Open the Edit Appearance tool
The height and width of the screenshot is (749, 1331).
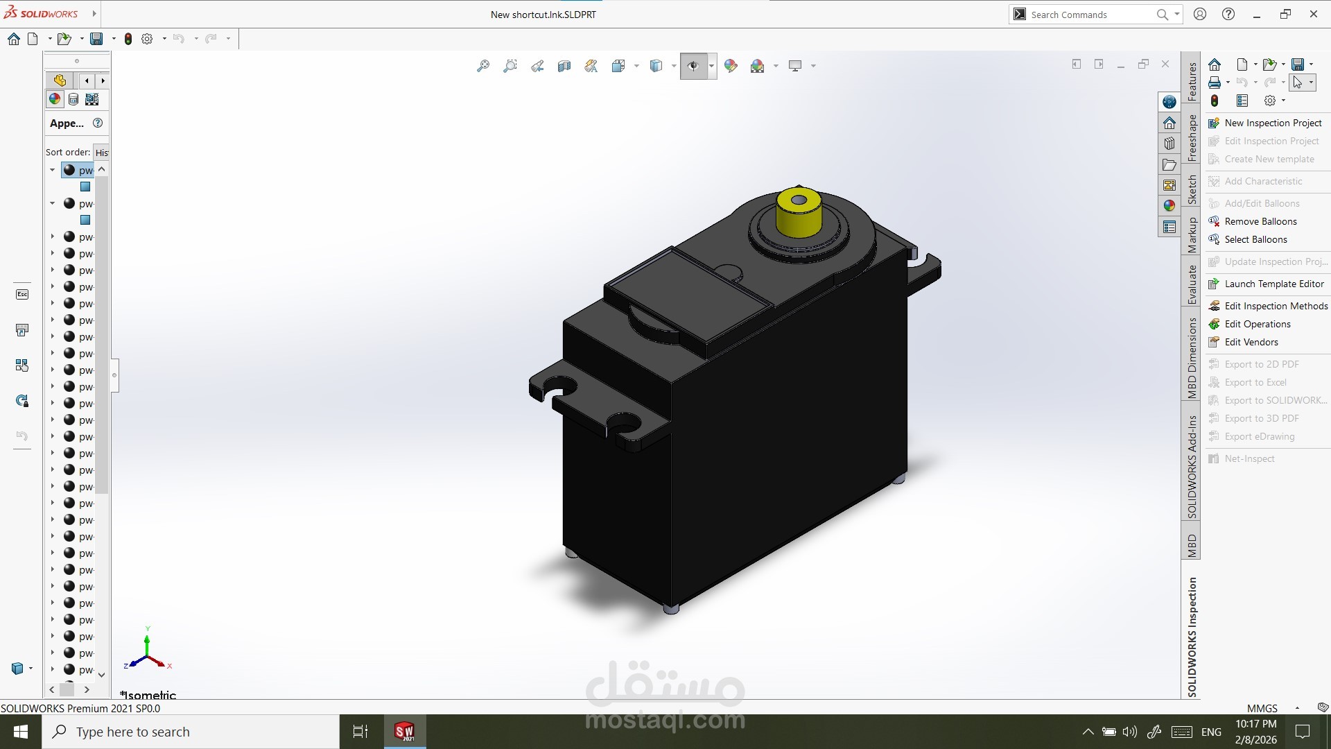click(730, 65)
